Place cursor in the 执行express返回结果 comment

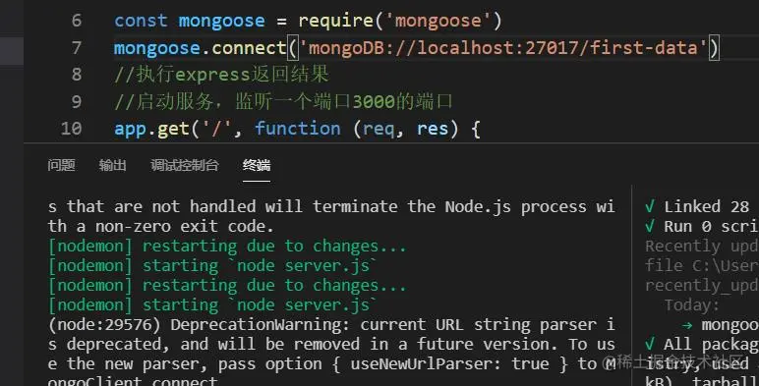point(221,75)
